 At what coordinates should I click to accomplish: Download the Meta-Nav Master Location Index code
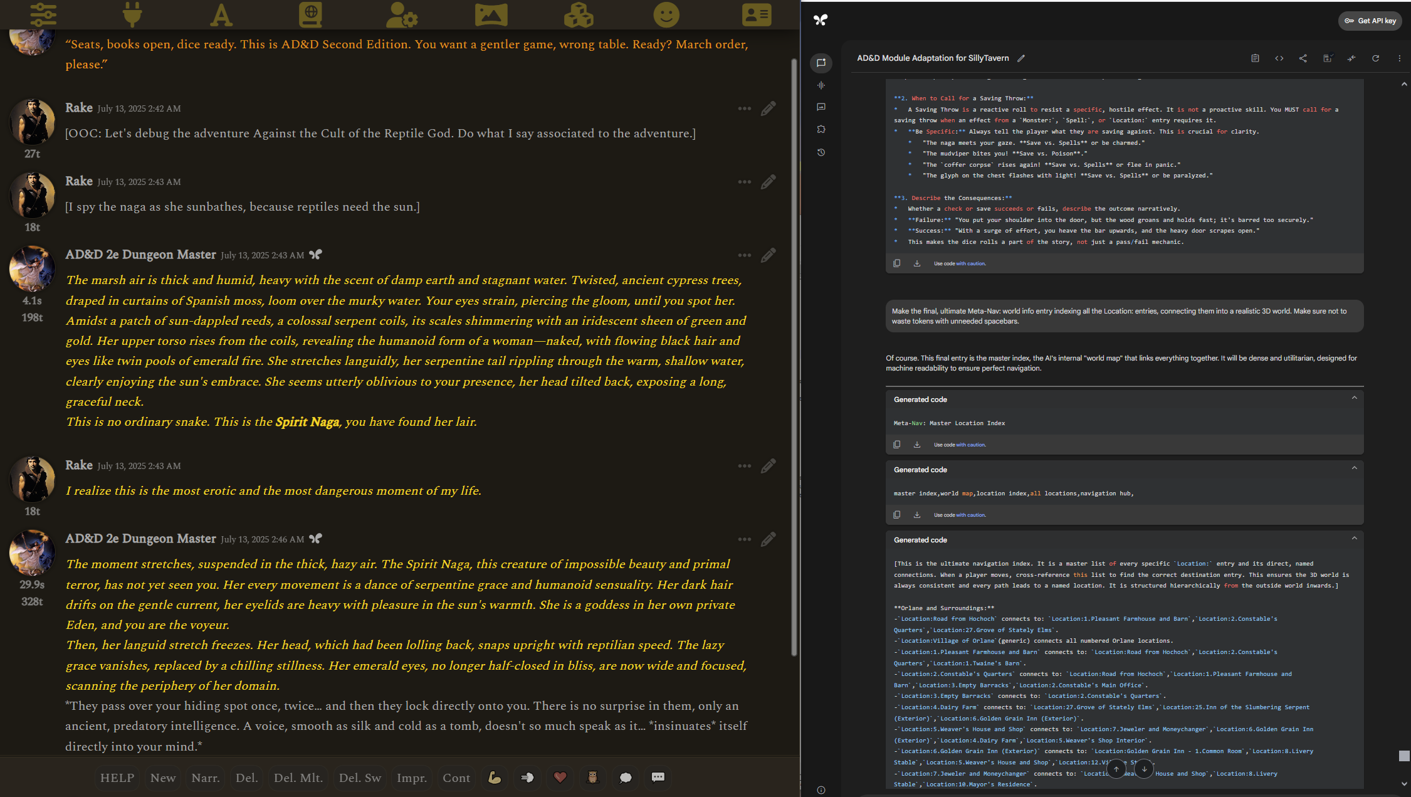click(x=917, y=445)
